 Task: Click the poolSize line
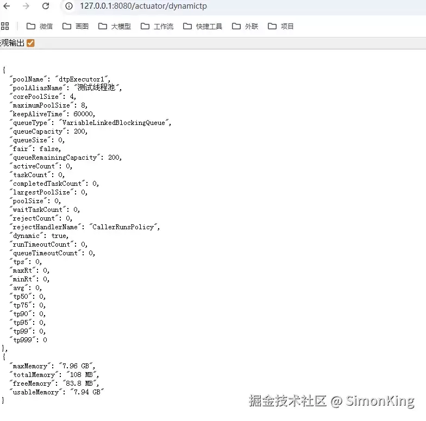point(35,201)
